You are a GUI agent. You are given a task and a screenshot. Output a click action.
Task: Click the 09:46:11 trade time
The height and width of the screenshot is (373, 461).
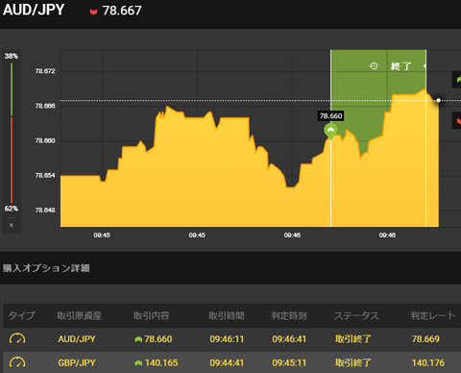point(227,339)
